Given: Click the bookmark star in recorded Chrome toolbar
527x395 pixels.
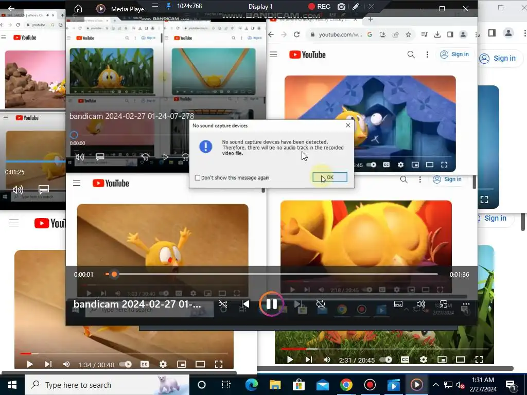Looking at the screenshot, I should (408, 34).
